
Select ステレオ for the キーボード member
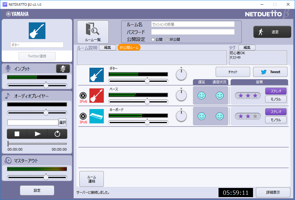click(276, 112)
